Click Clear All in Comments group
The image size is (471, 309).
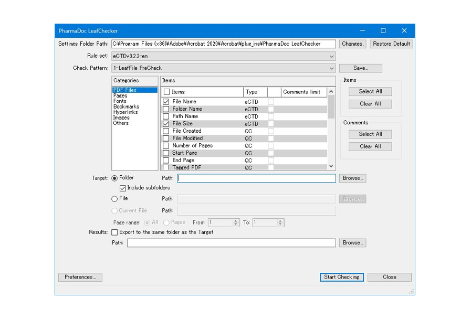[370, 146]
